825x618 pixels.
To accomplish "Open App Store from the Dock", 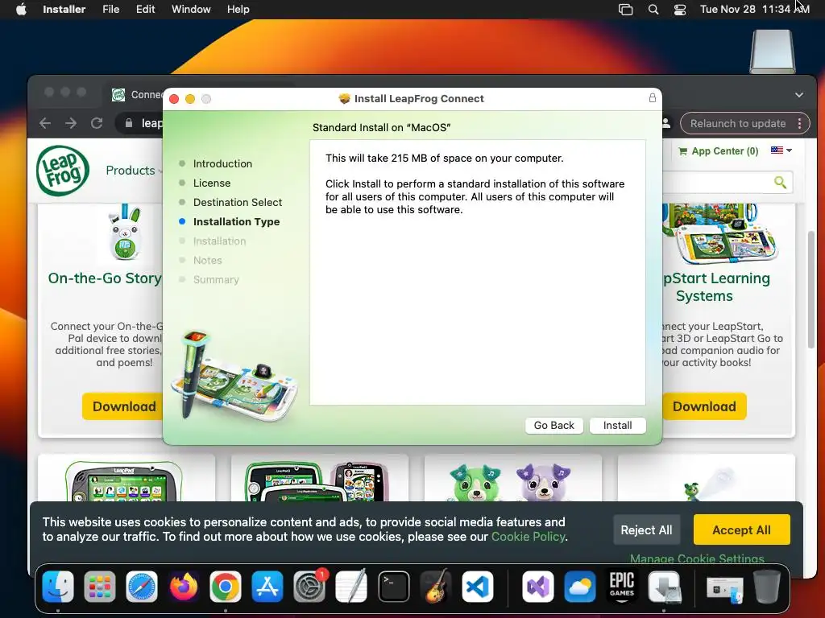I will [267, 587].
